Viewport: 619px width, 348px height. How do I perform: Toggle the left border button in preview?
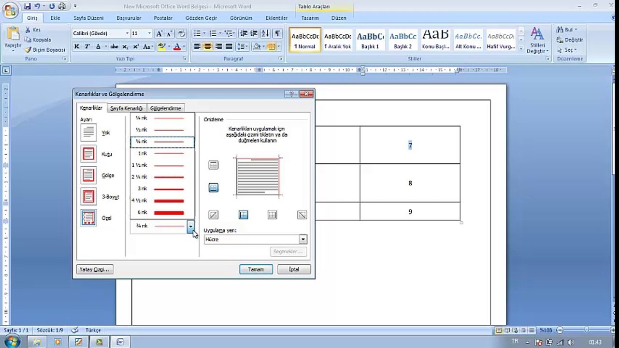coord(244,215)
